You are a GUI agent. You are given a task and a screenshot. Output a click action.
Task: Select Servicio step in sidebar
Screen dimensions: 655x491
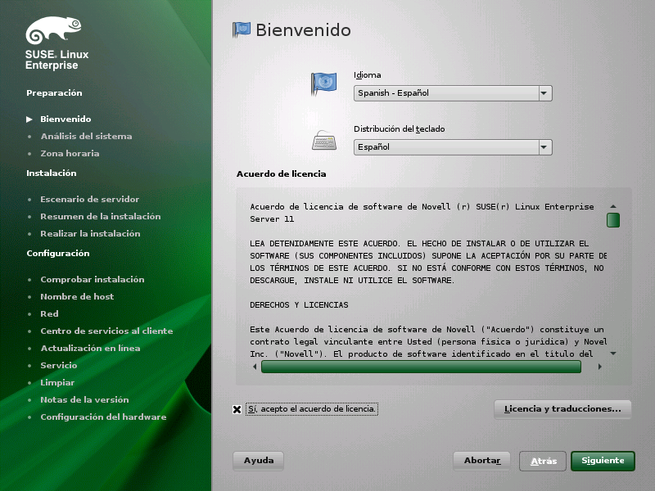click(59, 365)
